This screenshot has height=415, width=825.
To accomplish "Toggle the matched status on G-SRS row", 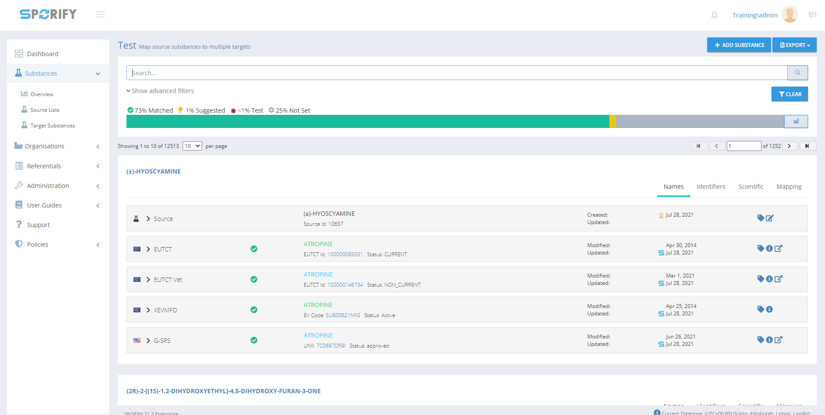I will tap(254, 340).
